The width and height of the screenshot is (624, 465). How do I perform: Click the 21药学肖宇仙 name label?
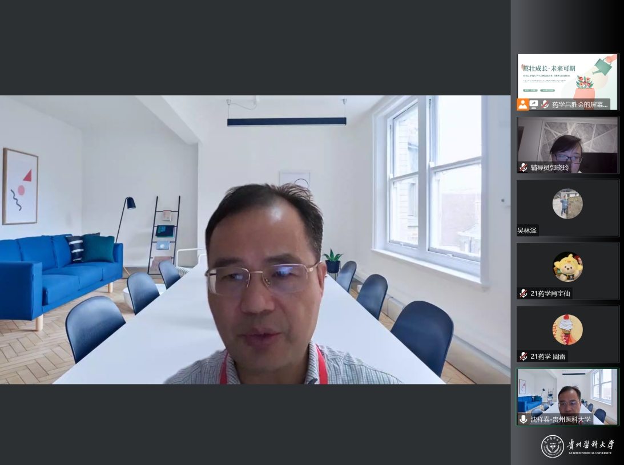click(550, 293)
